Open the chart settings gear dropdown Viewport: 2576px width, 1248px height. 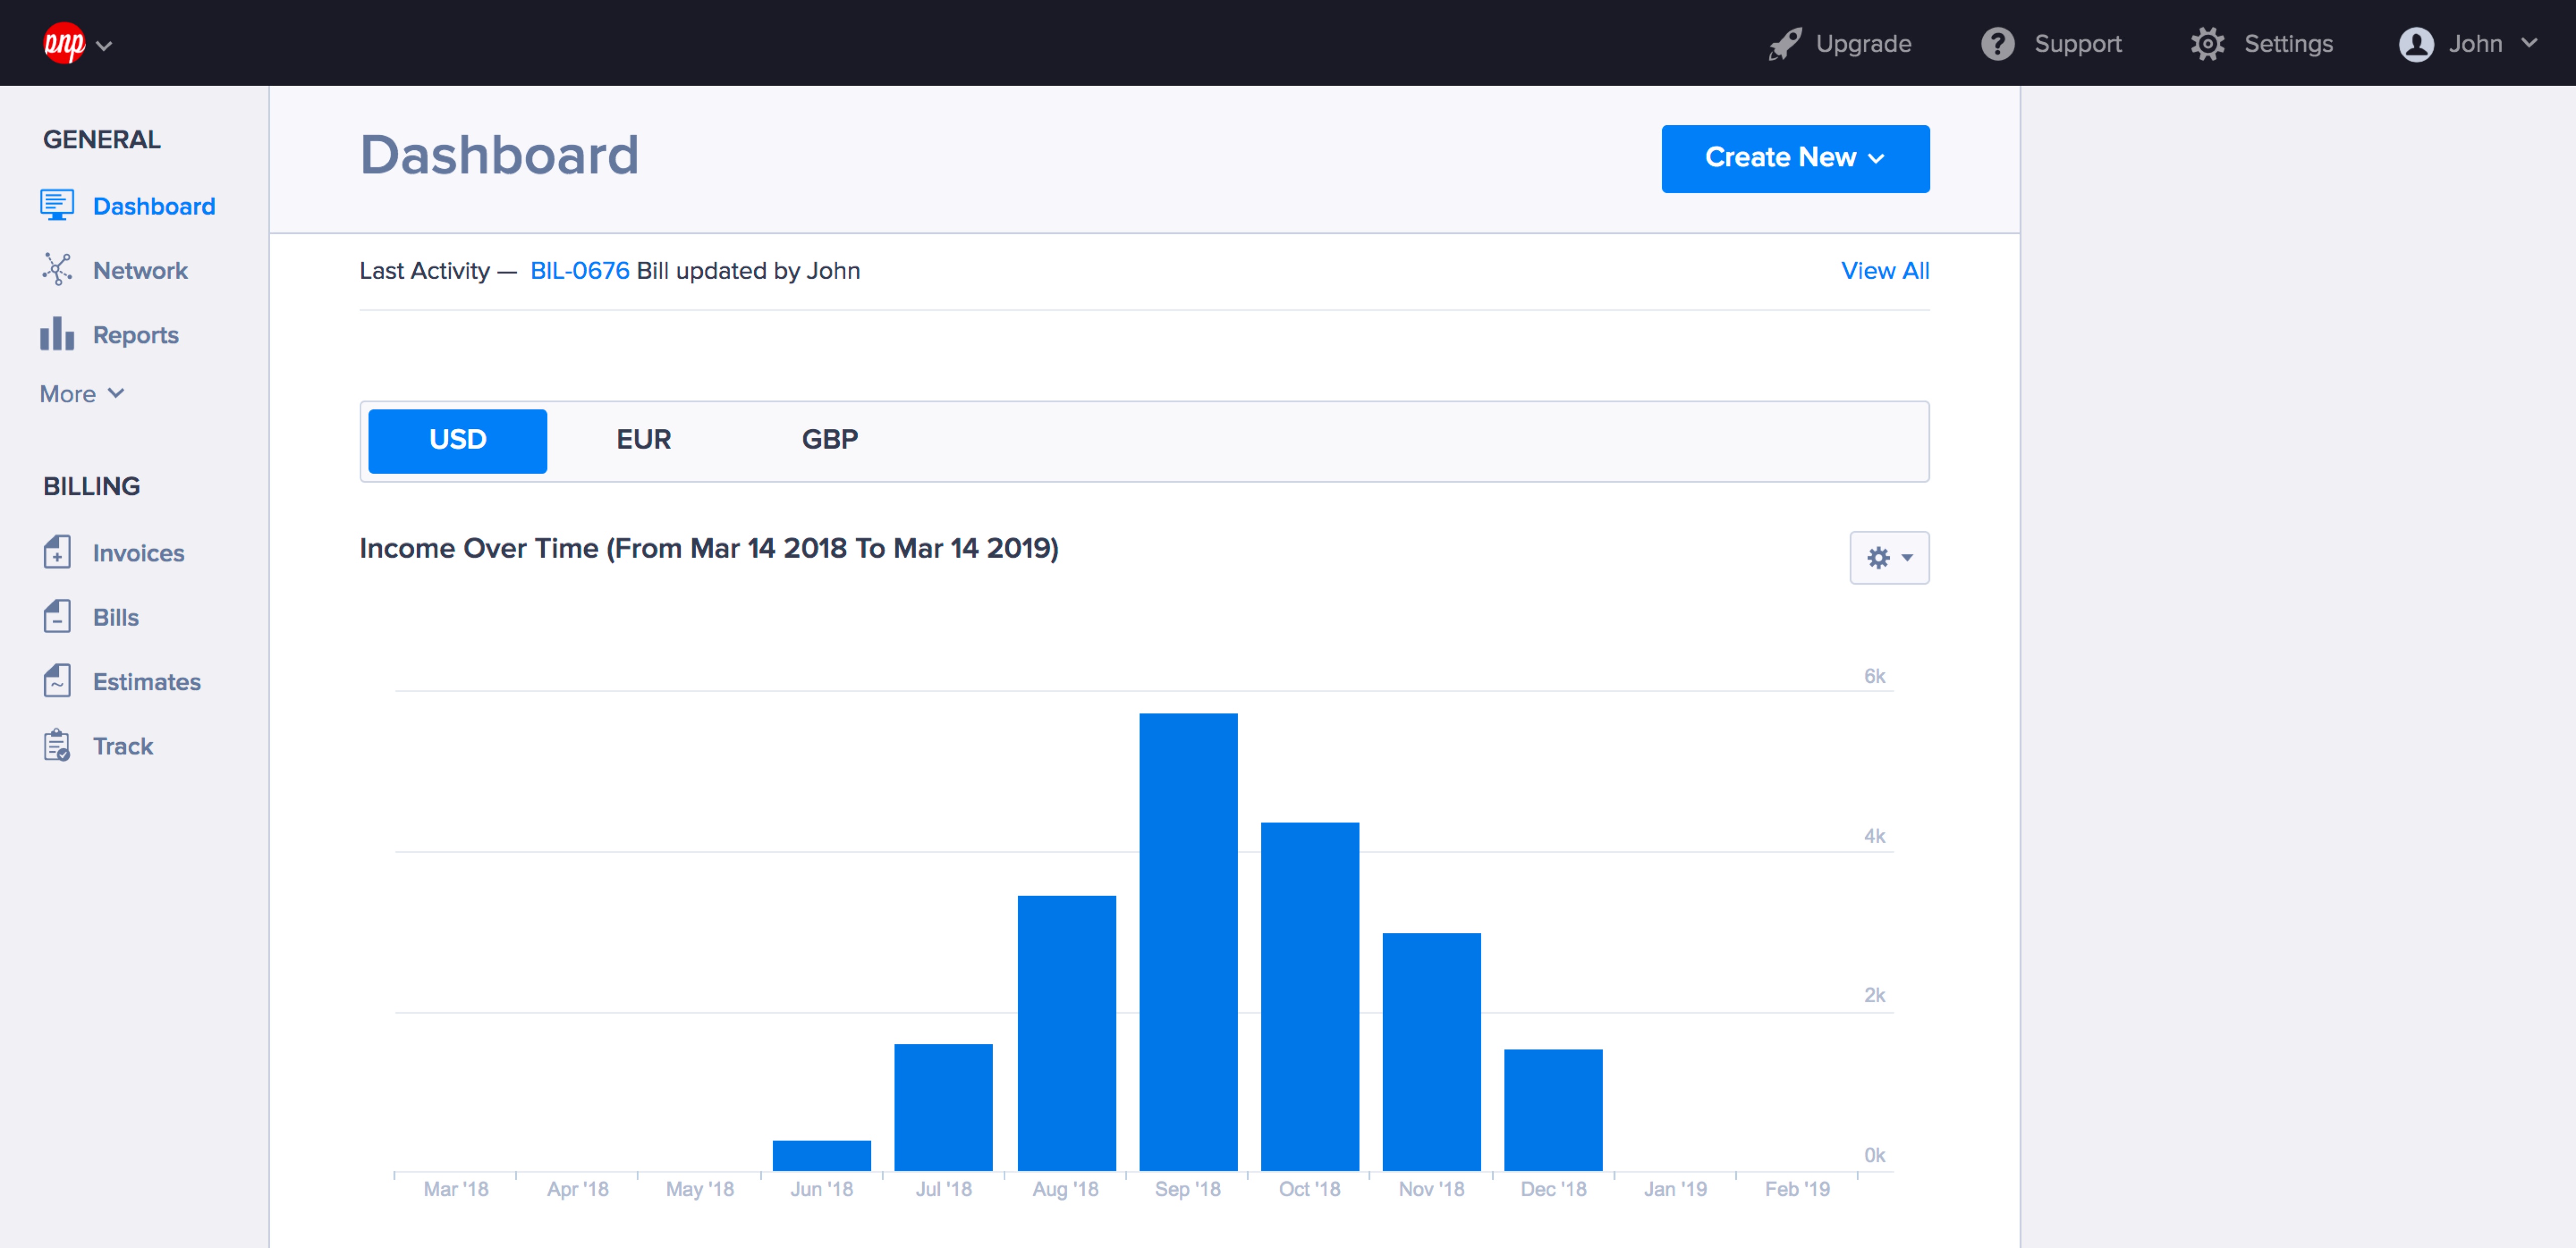coord(1888,558)
